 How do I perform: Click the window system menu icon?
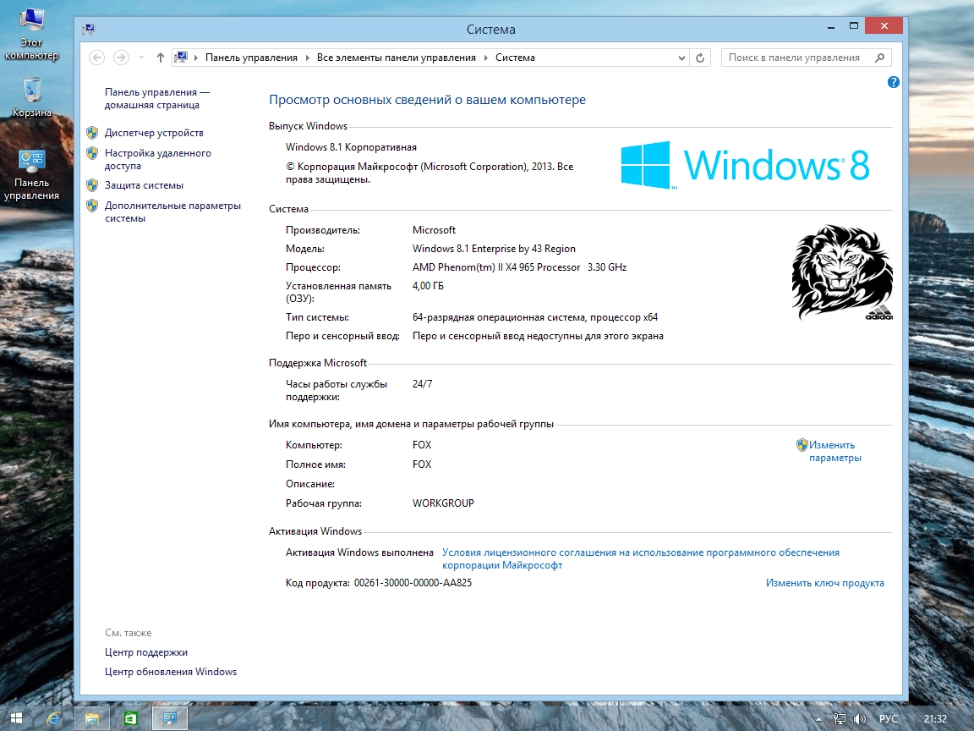tap(90, 29)
